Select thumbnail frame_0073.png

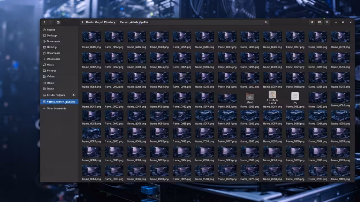point(250,171)
